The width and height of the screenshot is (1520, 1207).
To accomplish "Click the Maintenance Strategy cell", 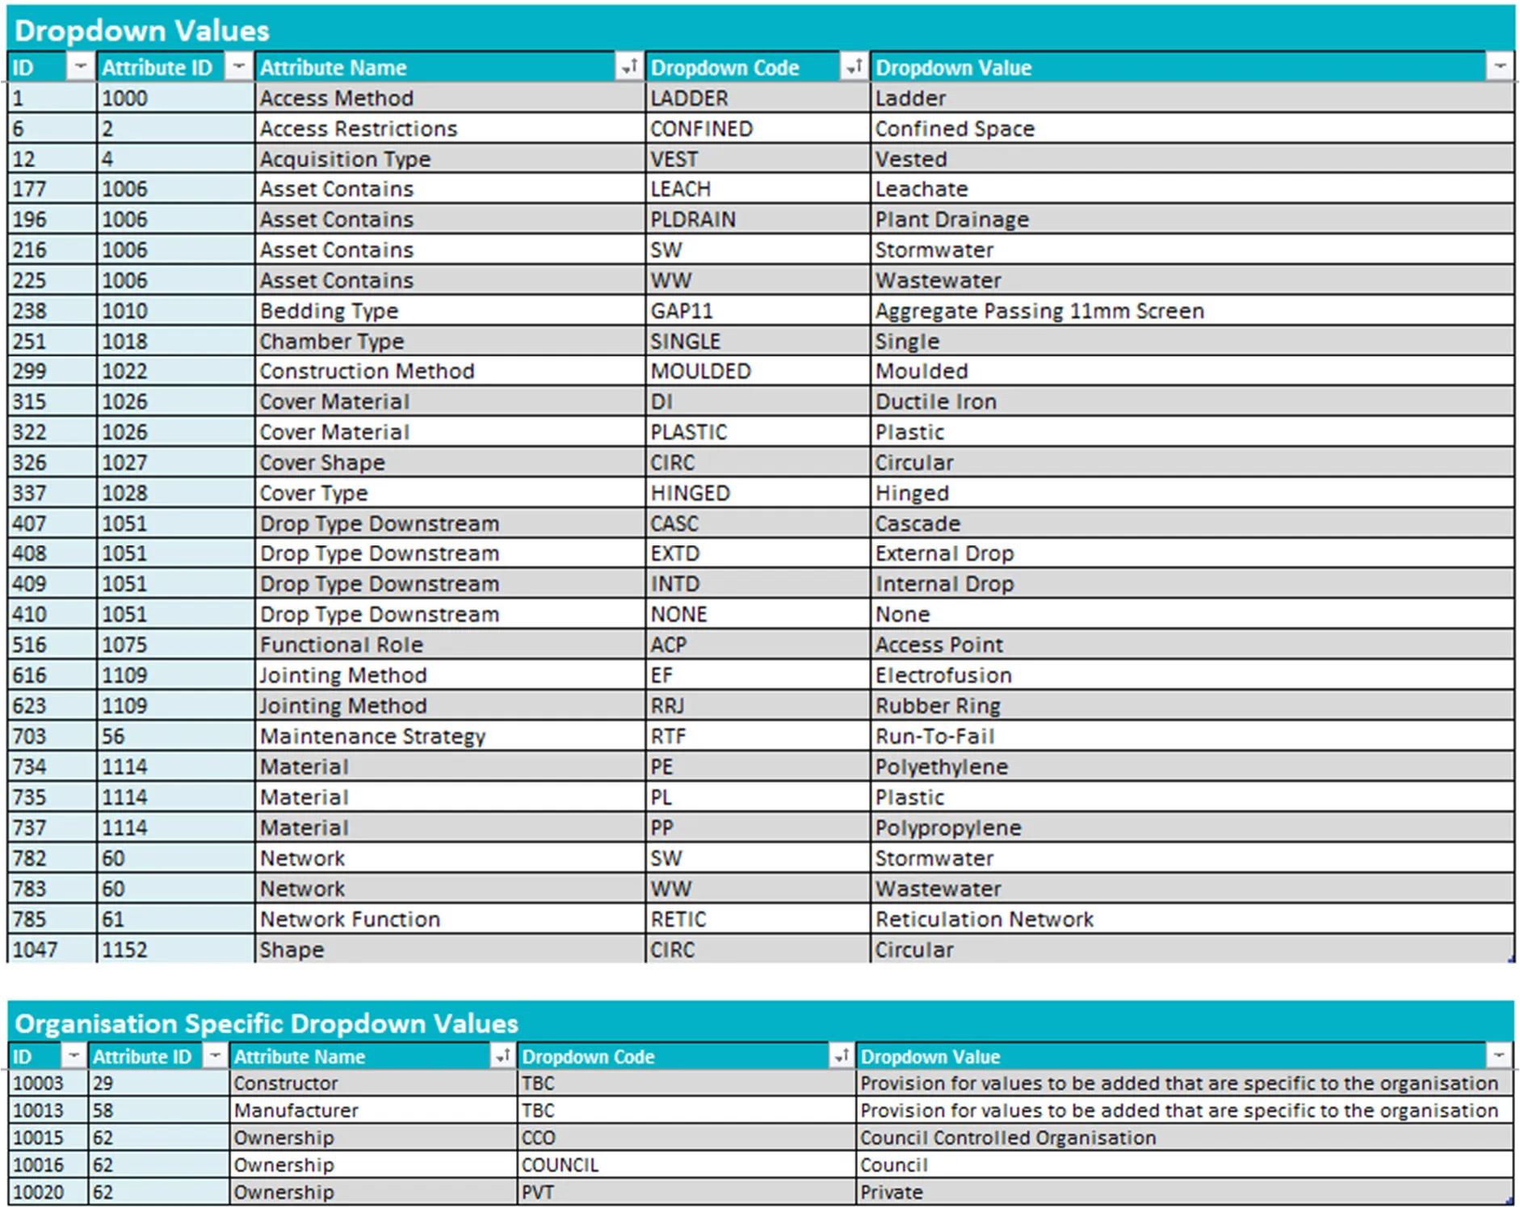I will coord(449,736).
